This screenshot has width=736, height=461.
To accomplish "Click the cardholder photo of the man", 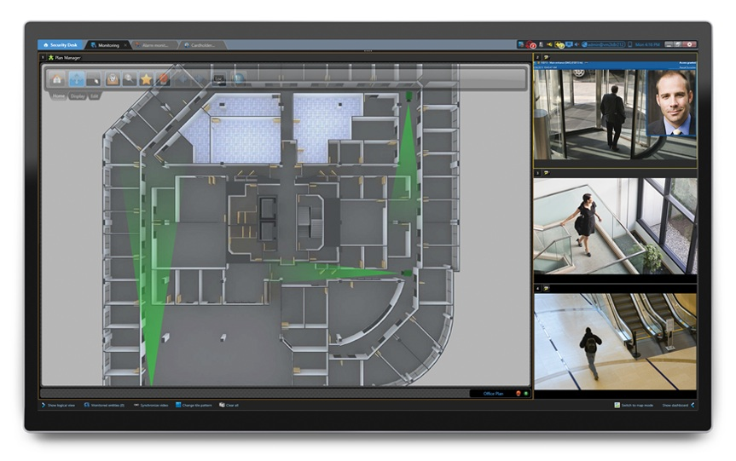I will 672,103.
